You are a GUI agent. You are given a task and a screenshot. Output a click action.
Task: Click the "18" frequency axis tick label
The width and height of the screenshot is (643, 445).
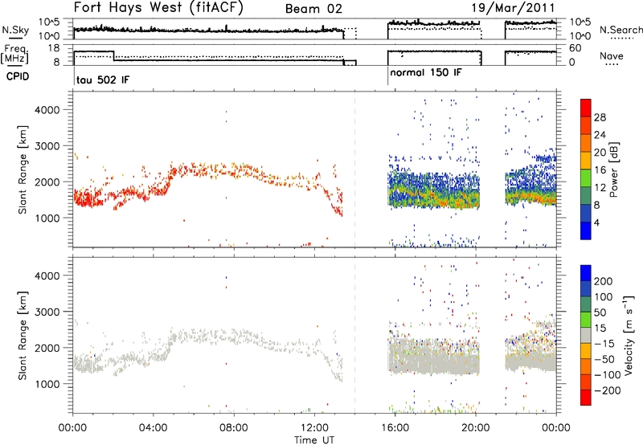[53, 48]
